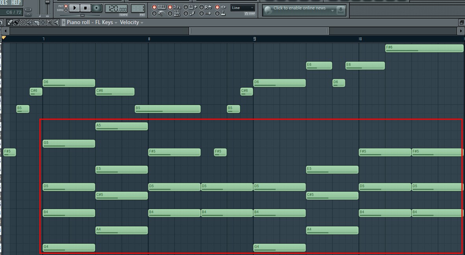The width and height of the screenshot is (465, 255).
Task: Select SONG mode
Action: pyautogui.click(x=66, y=10)
